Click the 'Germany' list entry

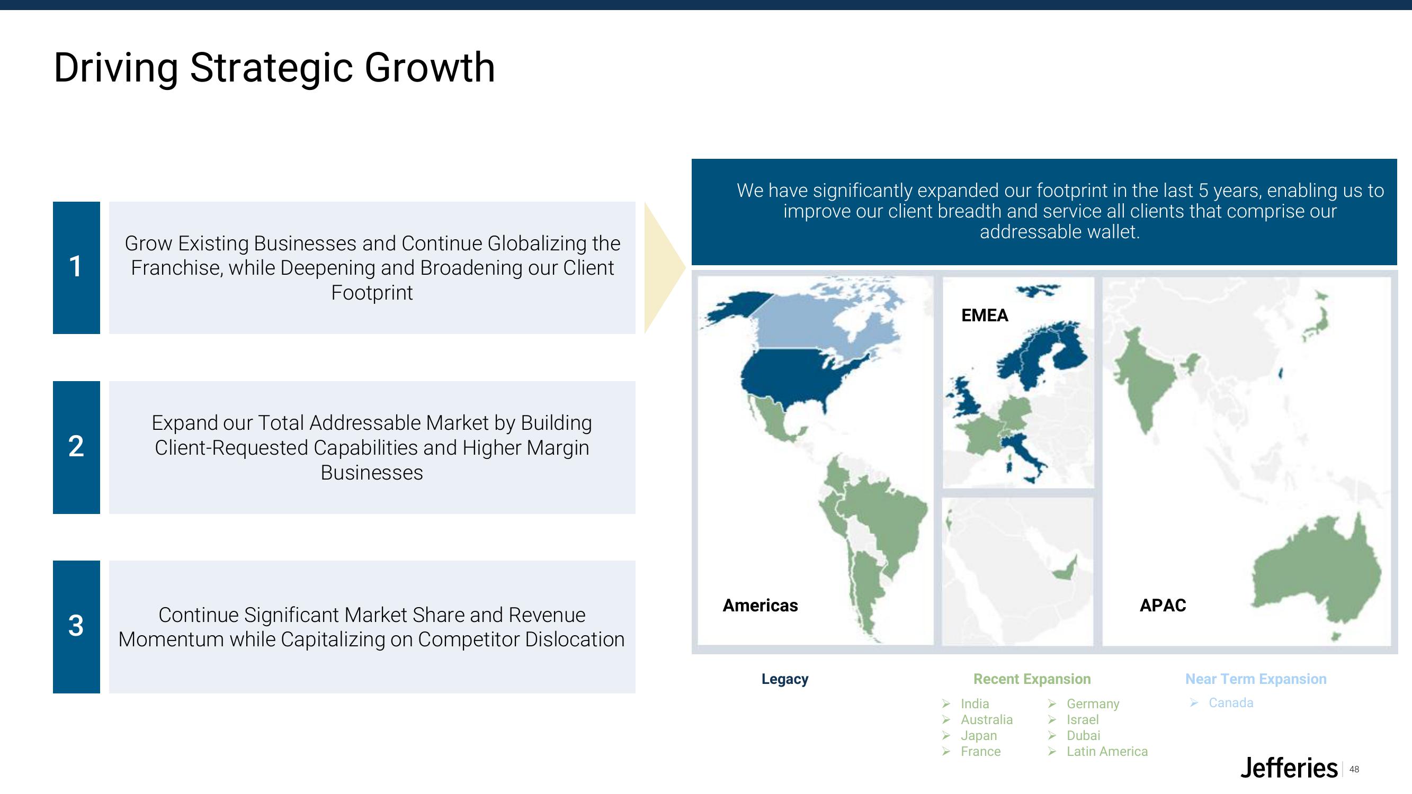coord(1093,703)
